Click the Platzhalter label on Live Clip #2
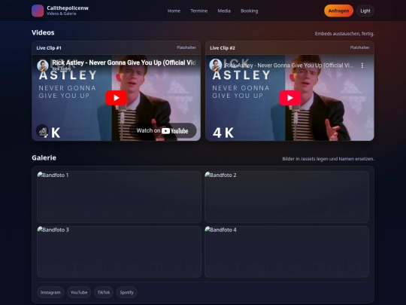This screenshot has width=406, height=305. tap(359, 47)
